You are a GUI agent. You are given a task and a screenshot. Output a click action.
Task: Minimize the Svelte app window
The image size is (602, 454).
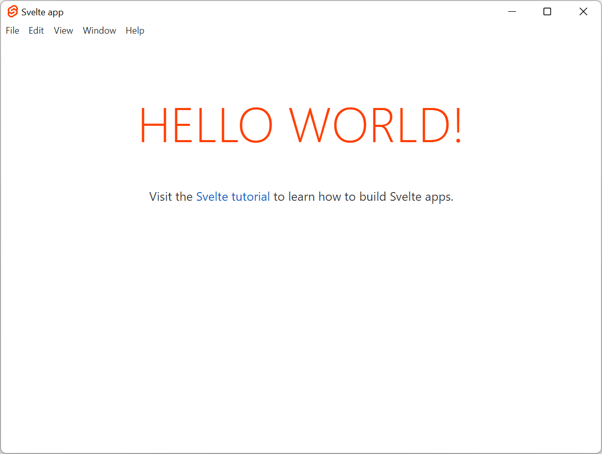(512, 12)
